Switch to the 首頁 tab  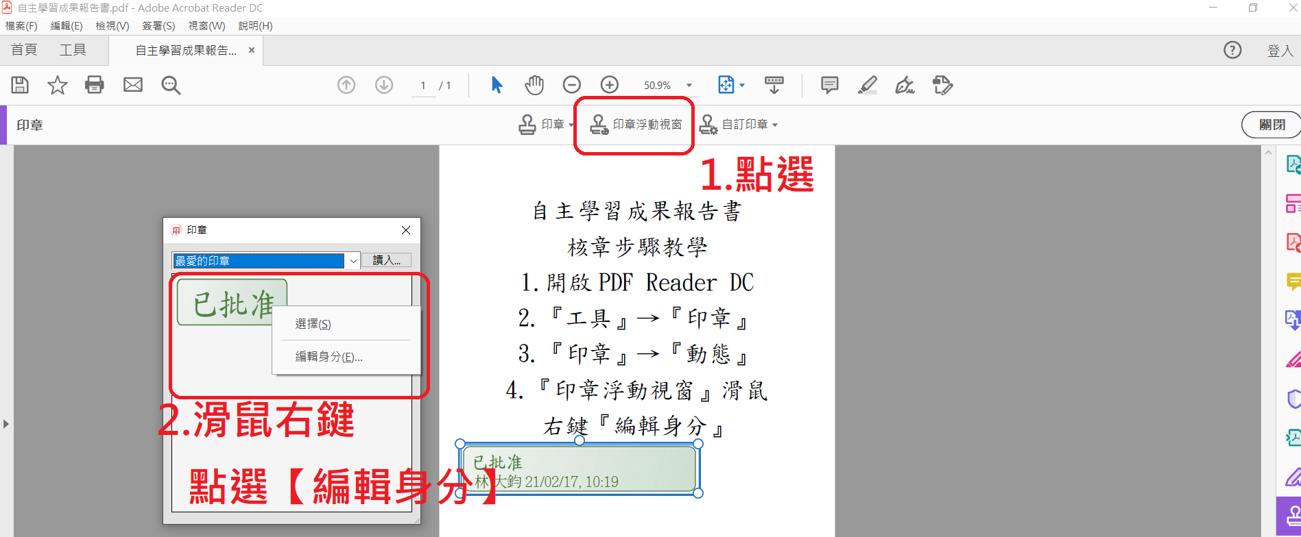[24, 50]
